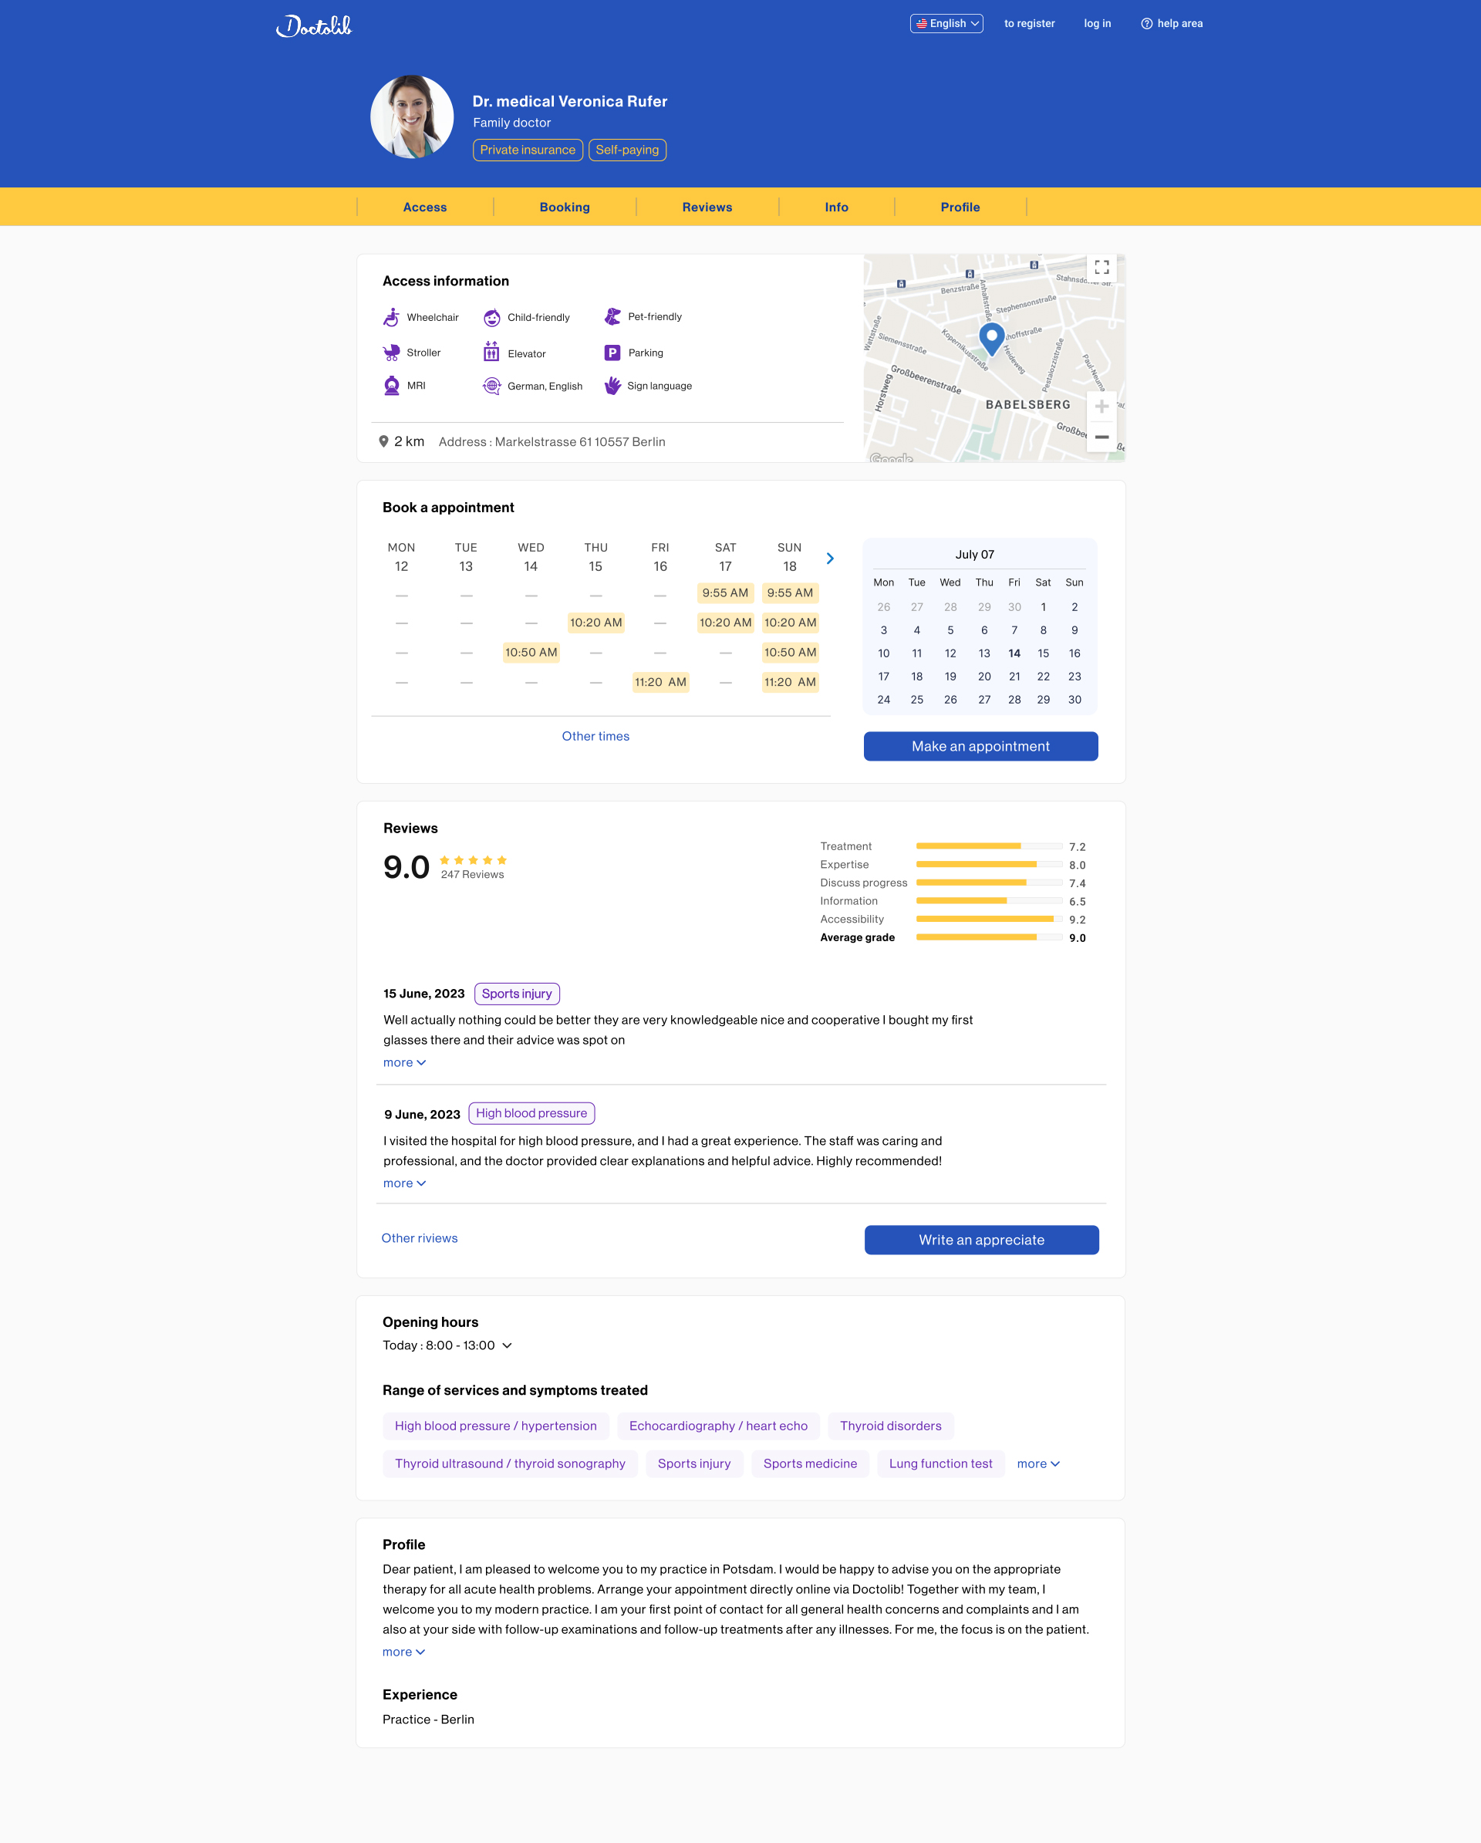Select July 21 in the calendar
The height and width of the screenshot is (1843, 1481).
click(1014, 677)
